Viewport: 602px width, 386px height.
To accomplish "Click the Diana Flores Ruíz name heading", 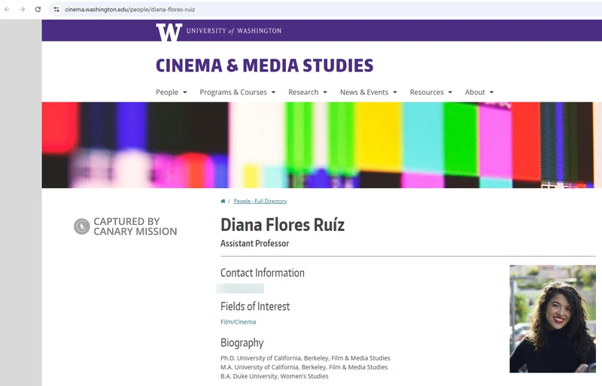I will click(283, 225).
